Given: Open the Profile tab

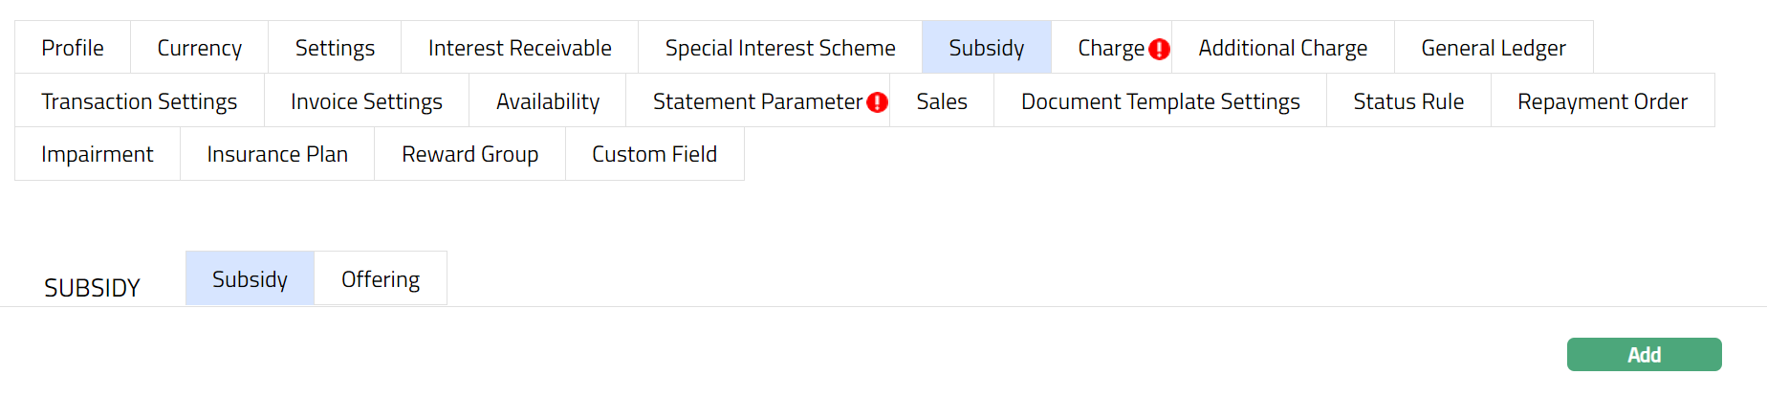Looking at the screenshot, I should (x=73, y=48).
